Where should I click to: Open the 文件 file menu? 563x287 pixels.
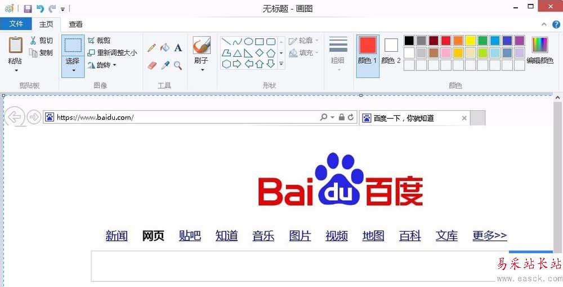click(x=16, y=24)
